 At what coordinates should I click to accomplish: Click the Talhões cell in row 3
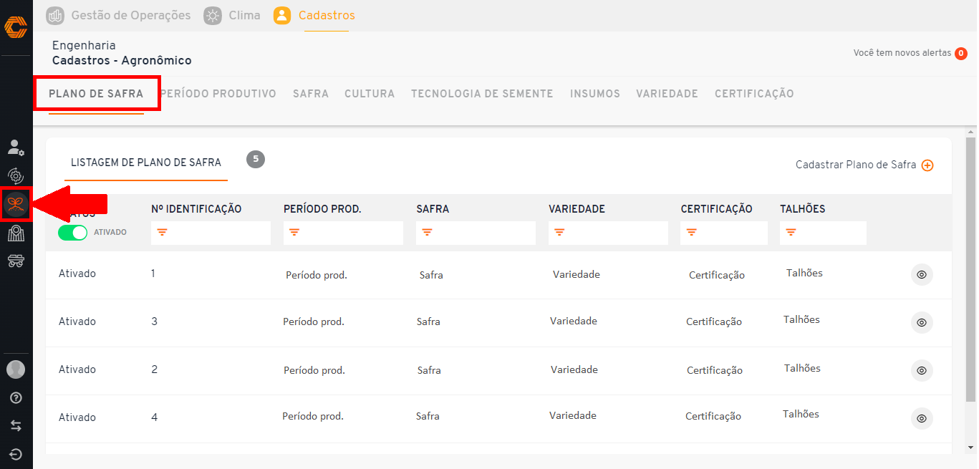point(802,368)
